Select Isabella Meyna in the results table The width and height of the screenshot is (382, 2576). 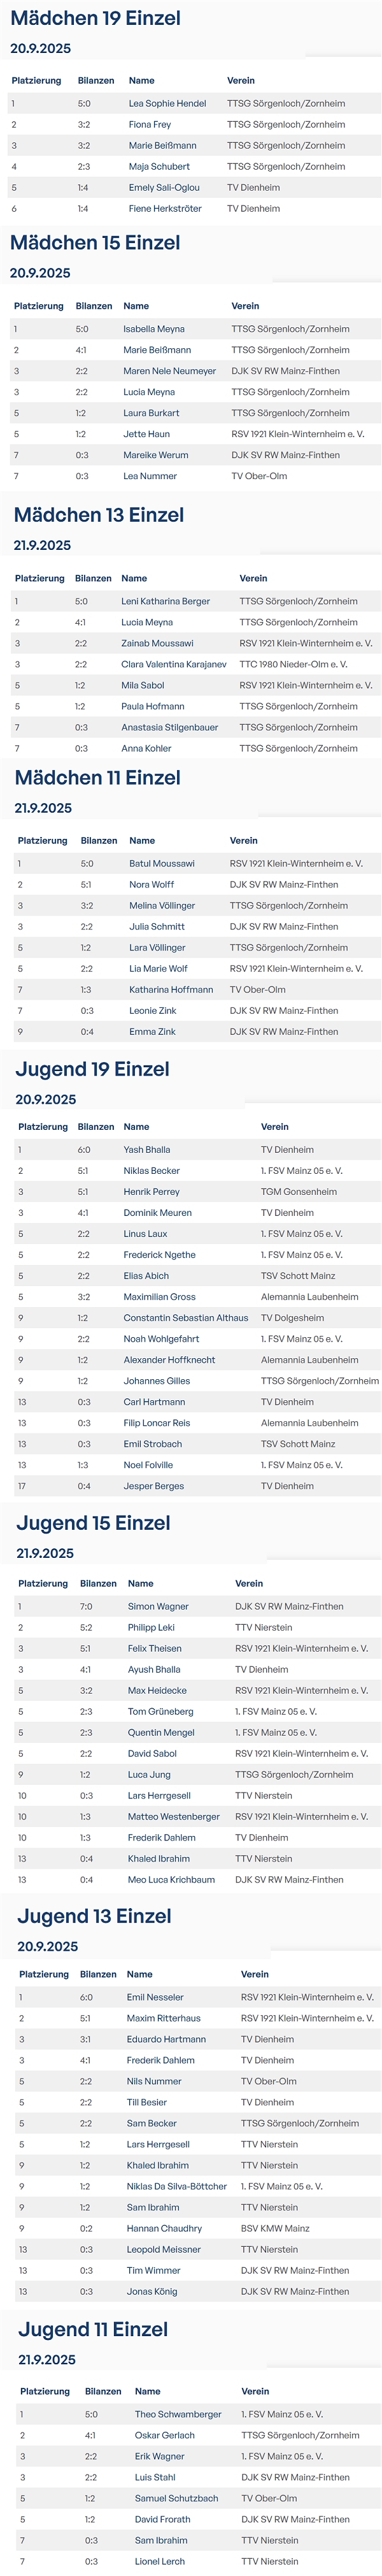(153, 329)
